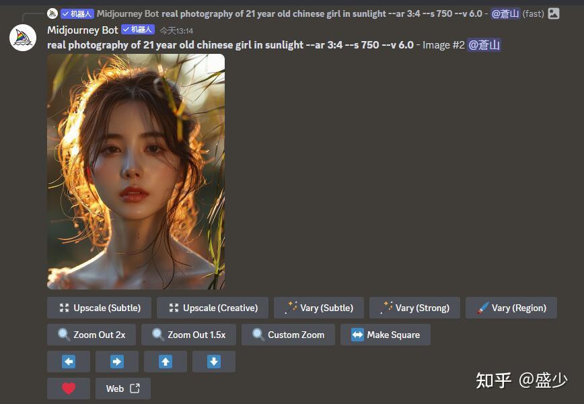Click the left pan arrow button

pos(68,362)
